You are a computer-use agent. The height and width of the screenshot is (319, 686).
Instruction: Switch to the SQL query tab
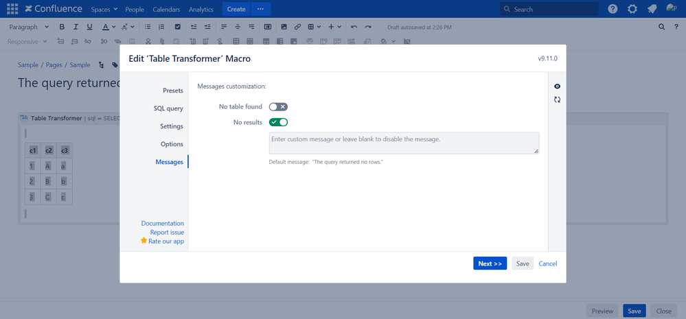(x=168, y=108)
